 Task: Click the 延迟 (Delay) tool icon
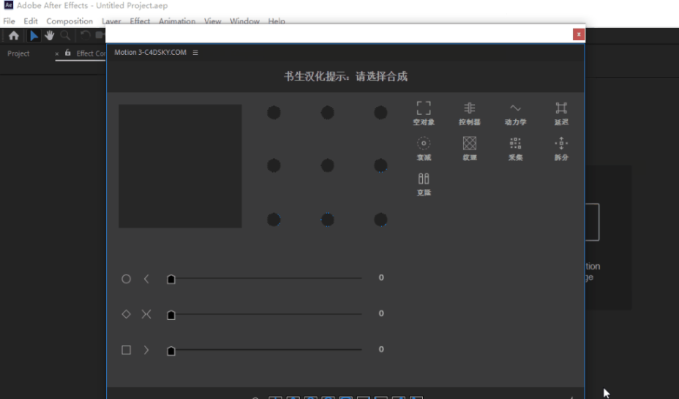pos(561,113)
